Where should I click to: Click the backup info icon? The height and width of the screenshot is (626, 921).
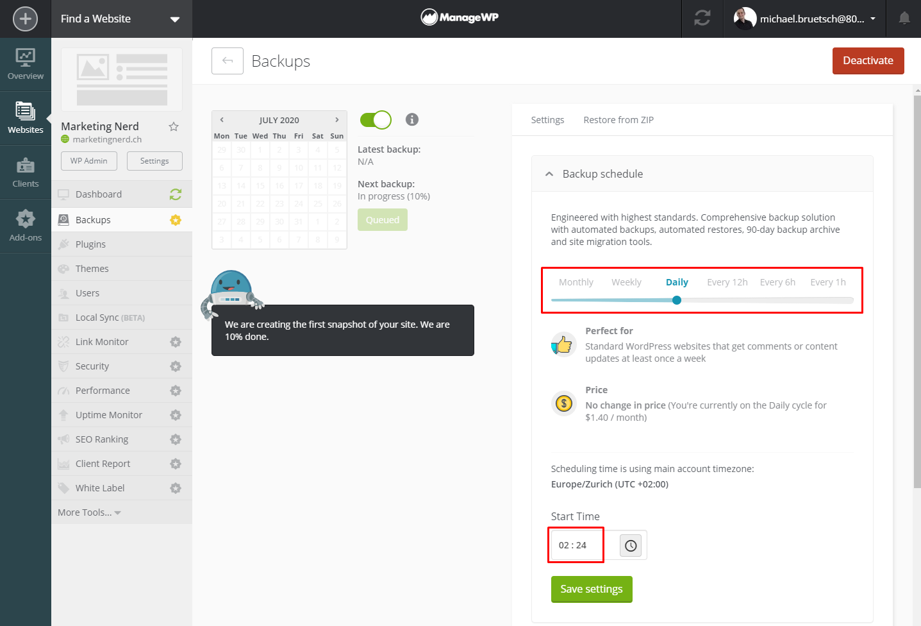pos(412,119)
